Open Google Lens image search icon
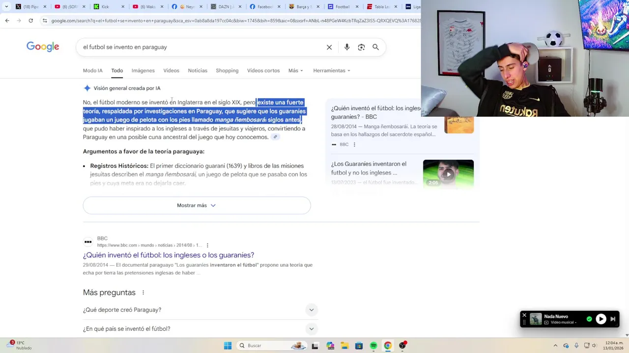The image size is (629, 353). coord(361,47)
